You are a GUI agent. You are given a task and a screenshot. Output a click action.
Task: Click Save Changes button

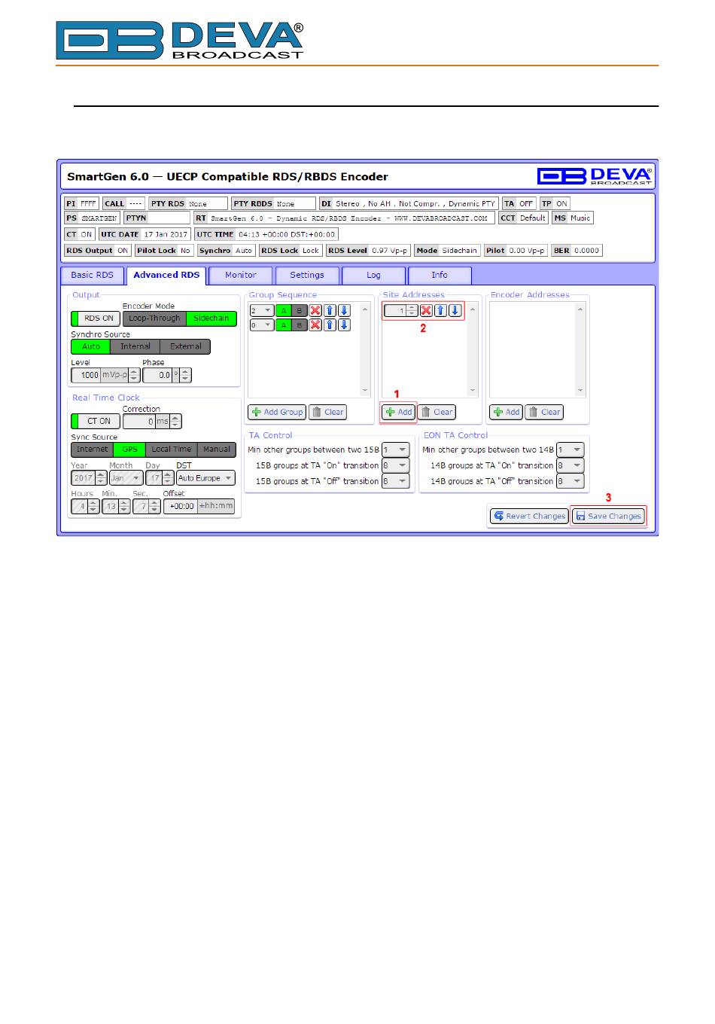(608, 516)
